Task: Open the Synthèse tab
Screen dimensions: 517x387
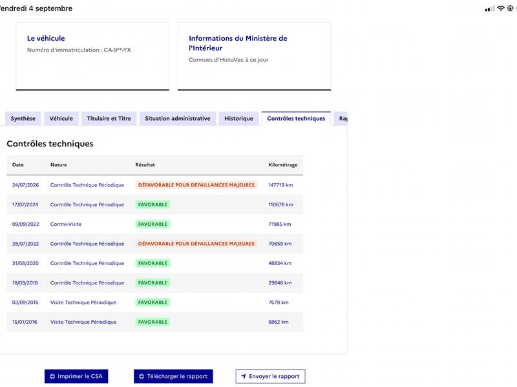Action: coord(23,119)
